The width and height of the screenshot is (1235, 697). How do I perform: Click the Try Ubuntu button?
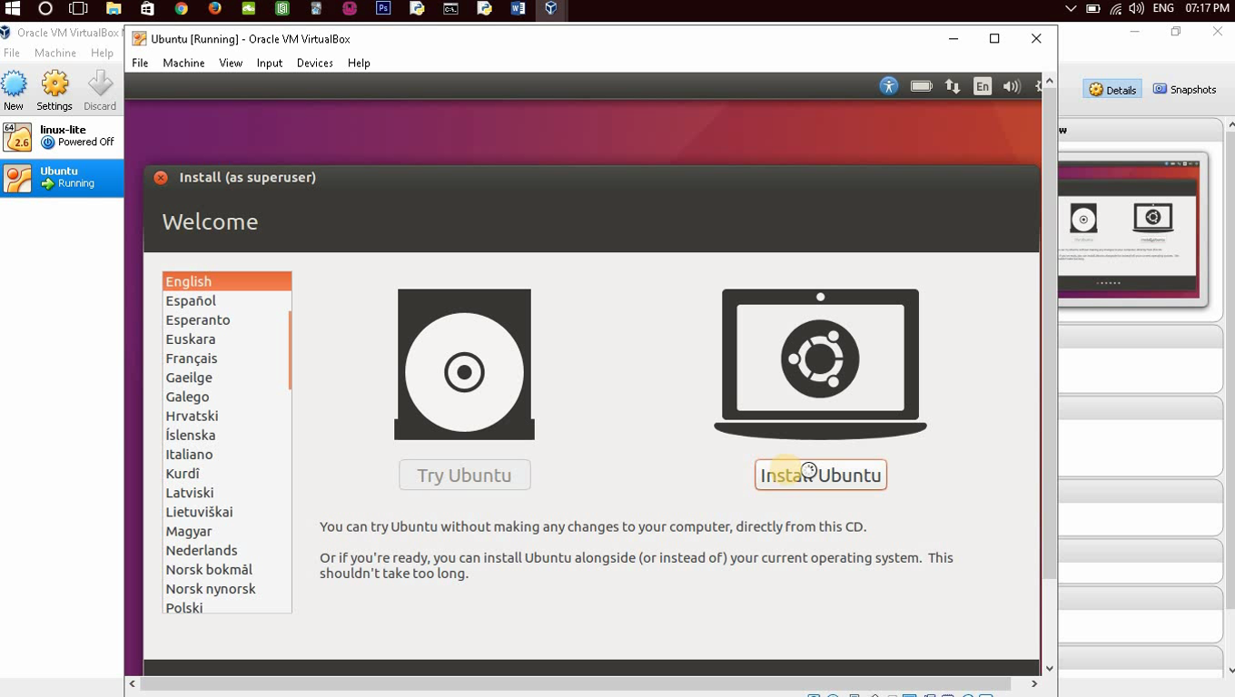tap(464, 474)
